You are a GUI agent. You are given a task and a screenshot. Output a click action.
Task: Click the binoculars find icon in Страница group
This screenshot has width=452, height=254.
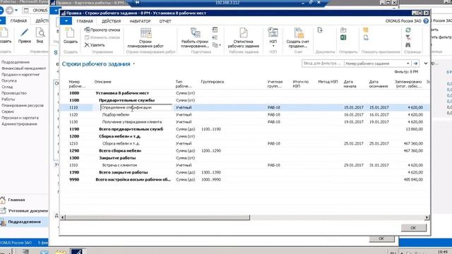click(x=408, y=45)
